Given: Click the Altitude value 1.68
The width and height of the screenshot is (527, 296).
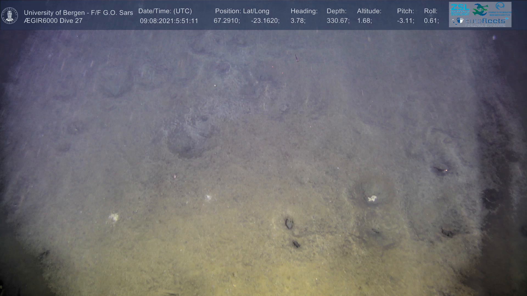Looking at the screenshot, I should tap(364, 21).
